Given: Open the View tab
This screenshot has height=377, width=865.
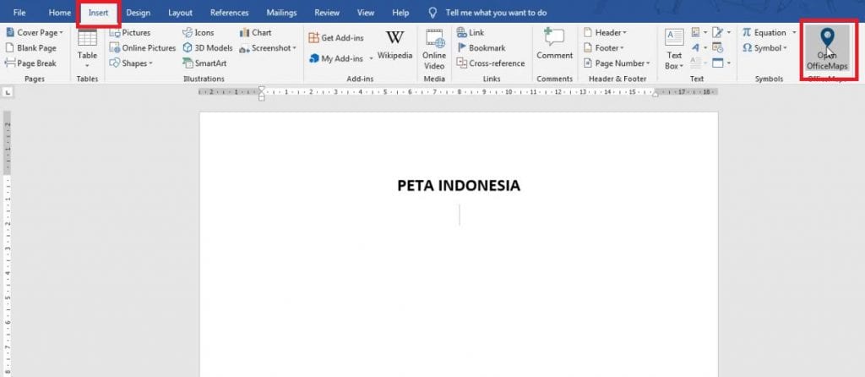Looking at the screenshot, I should (x=366, y=12).
